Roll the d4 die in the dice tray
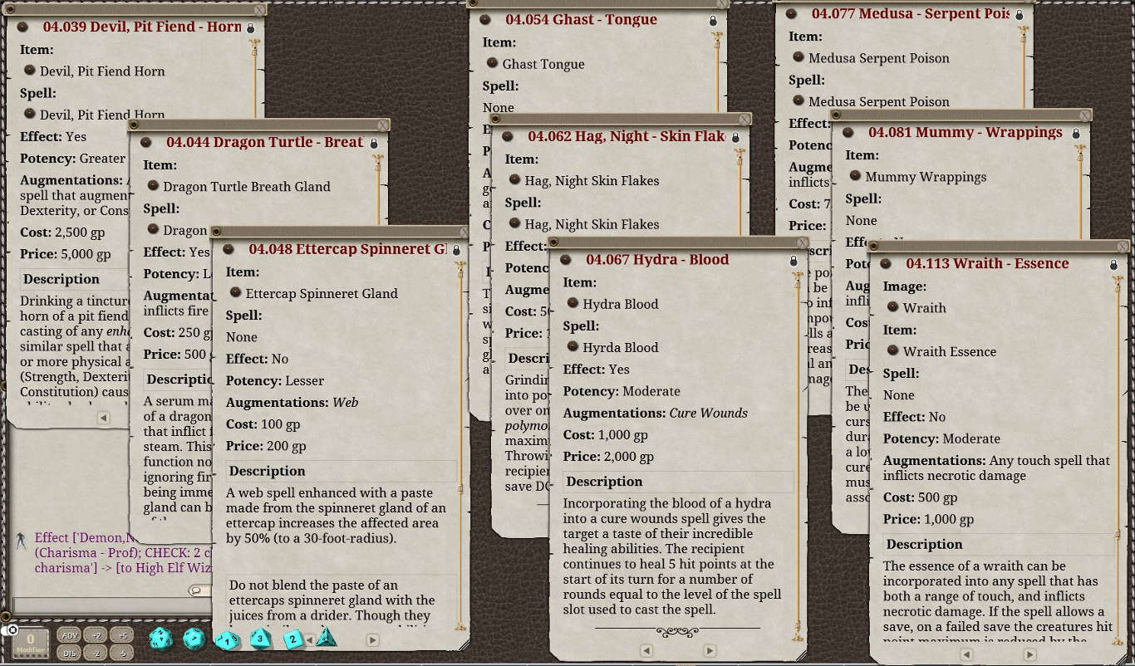 coord(326,639)
